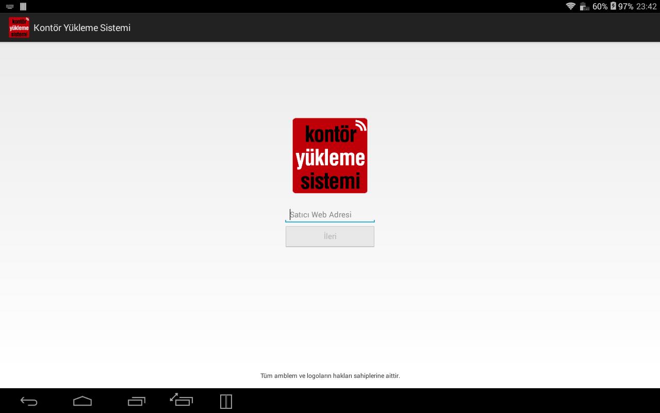660x413 pixels.
Task: Tap the keyboard notification icon in status bar
Action: [10, 7]
